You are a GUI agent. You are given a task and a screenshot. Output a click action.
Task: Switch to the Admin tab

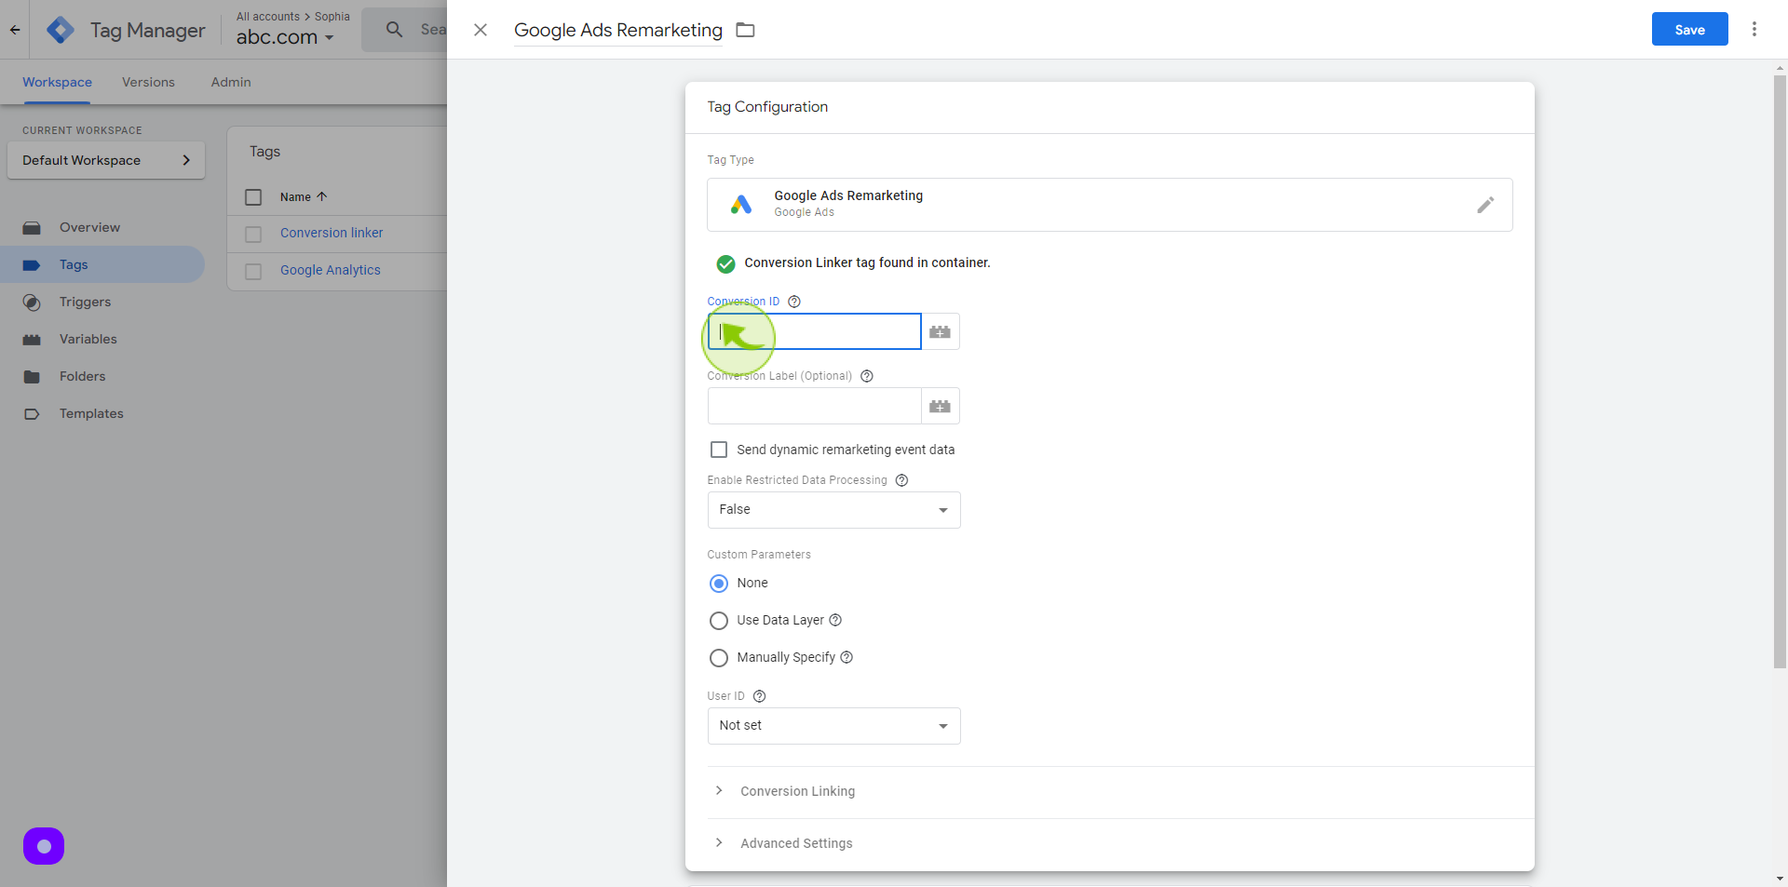231,82
